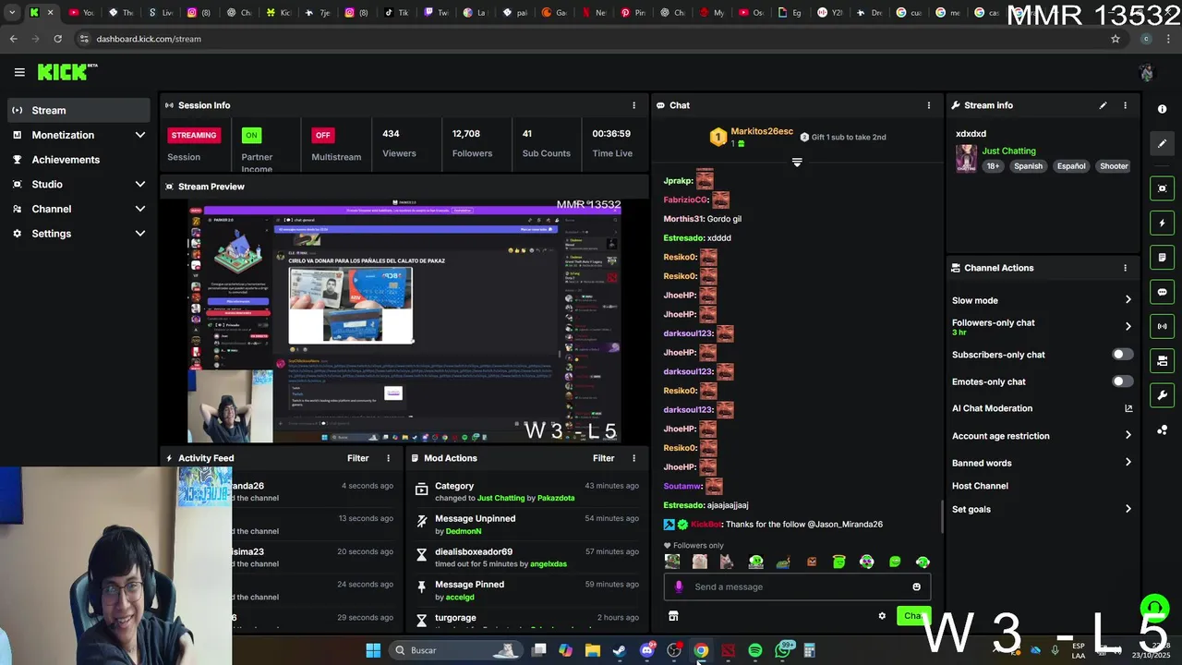The image size is (1182, 665).
Task: Select the Just Chatting category link
Action: [1008, 151]
